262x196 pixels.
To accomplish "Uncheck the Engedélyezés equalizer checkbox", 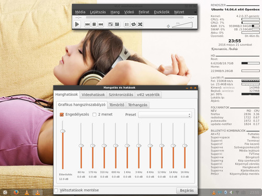I will point(62,114).
